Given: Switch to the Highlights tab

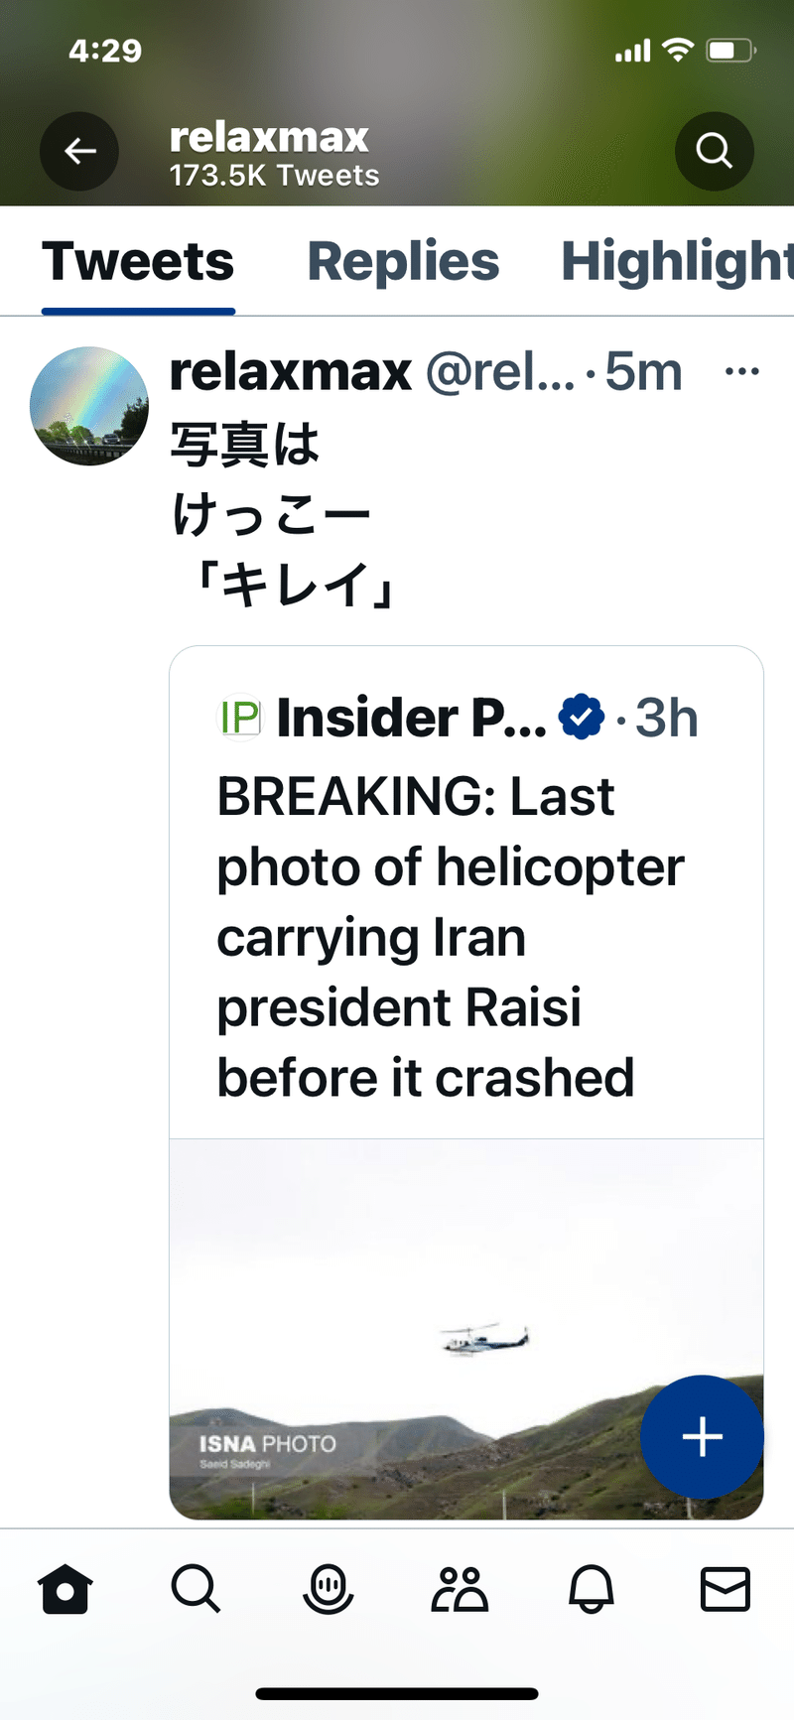Looking at the screenshot, I should coord(677,262).
